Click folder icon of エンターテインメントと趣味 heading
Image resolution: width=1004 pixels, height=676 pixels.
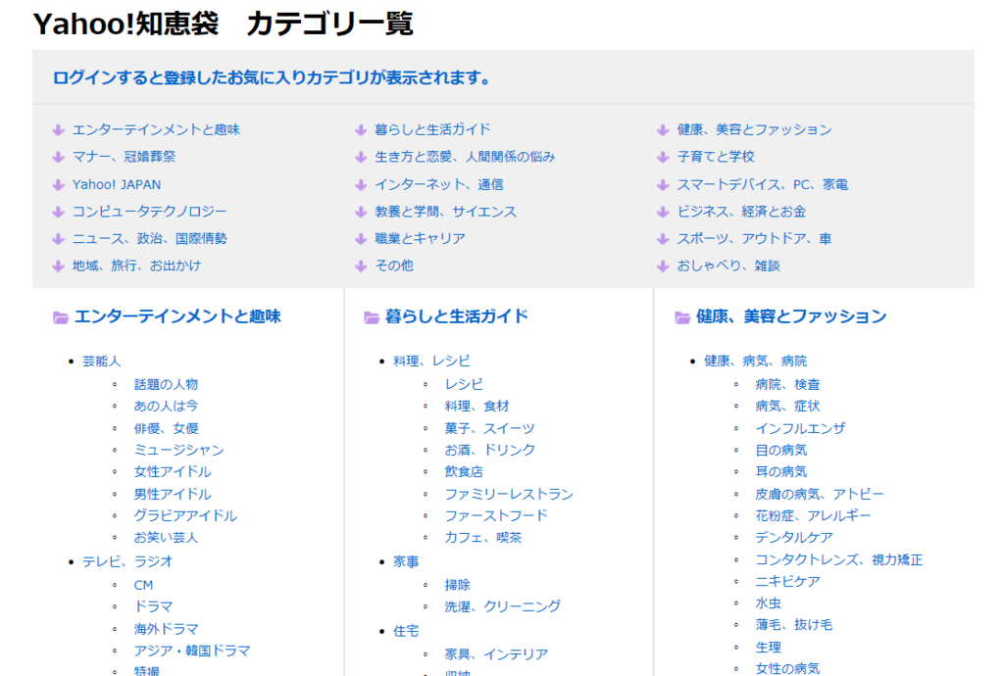61,317
